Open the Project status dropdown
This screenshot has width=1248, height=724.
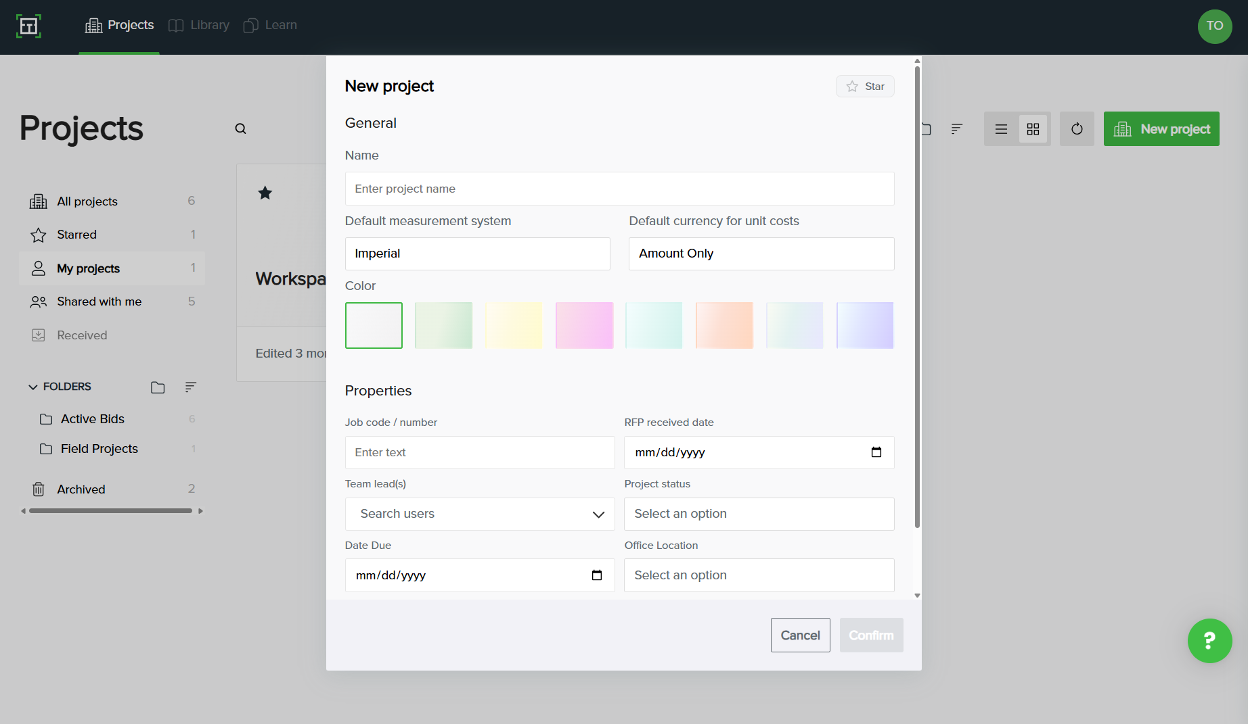(759, 514)
